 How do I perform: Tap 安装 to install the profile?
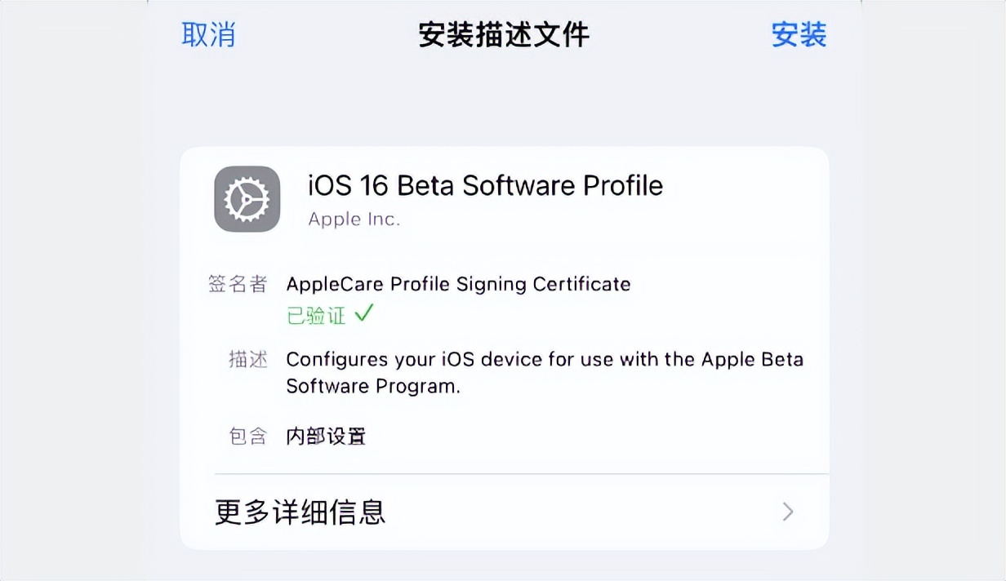click(x=799, y=34)
